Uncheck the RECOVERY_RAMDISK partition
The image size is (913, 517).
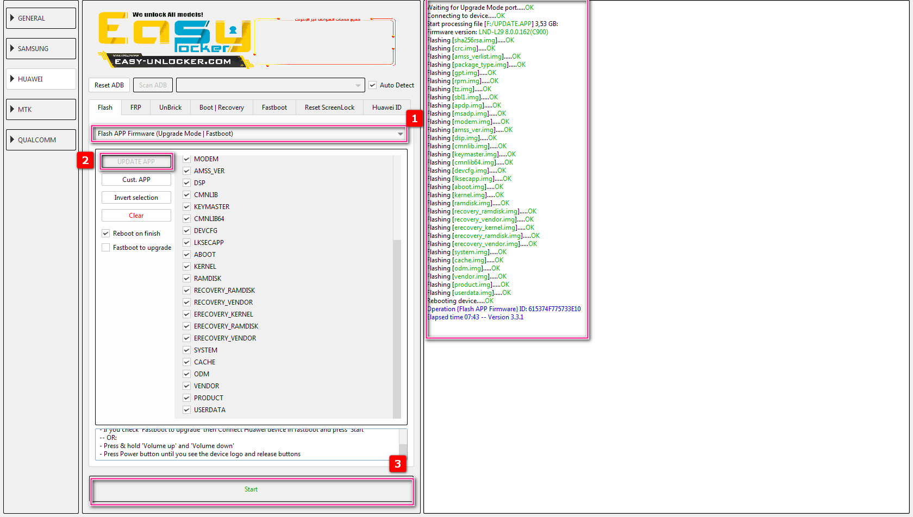click(186, 291)
